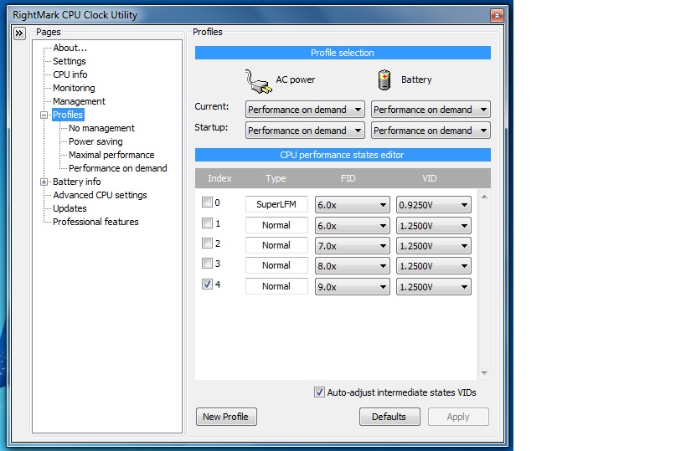Screen dimensions: 686x451
Task: Click the SuperLFM type field
Action: click(276, 204)
